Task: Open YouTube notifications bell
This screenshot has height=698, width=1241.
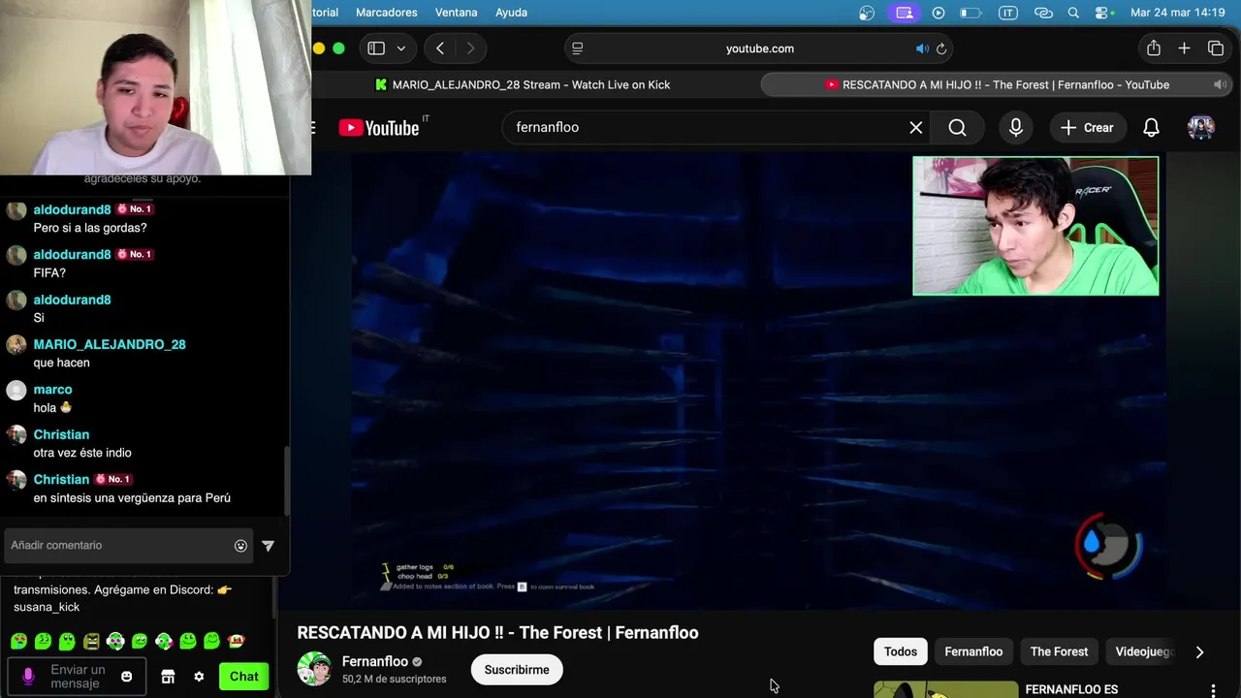Action: click(x=1151, y=127)
